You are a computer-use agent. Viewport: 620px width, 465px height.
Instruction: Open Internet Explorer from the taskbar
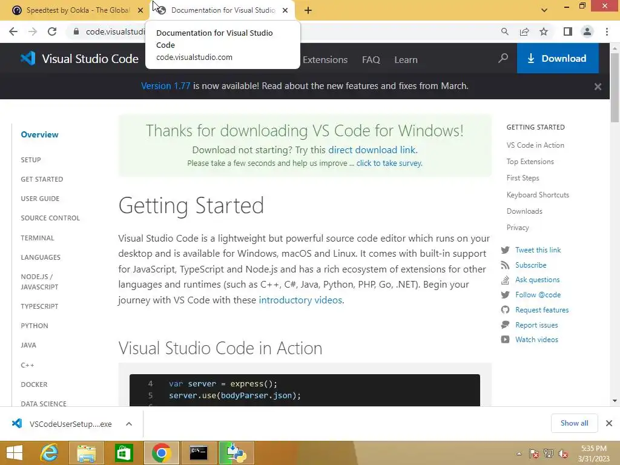[50, 453]
